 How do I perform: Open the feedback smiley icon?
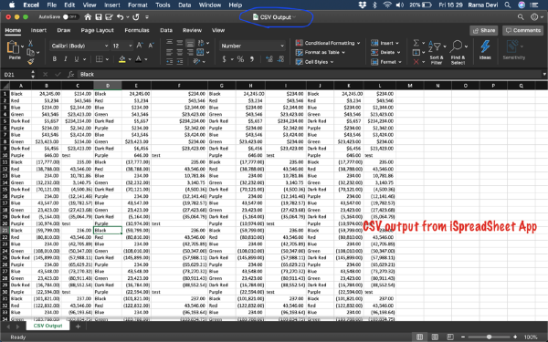pyautogui.click(x=534, y=16)
